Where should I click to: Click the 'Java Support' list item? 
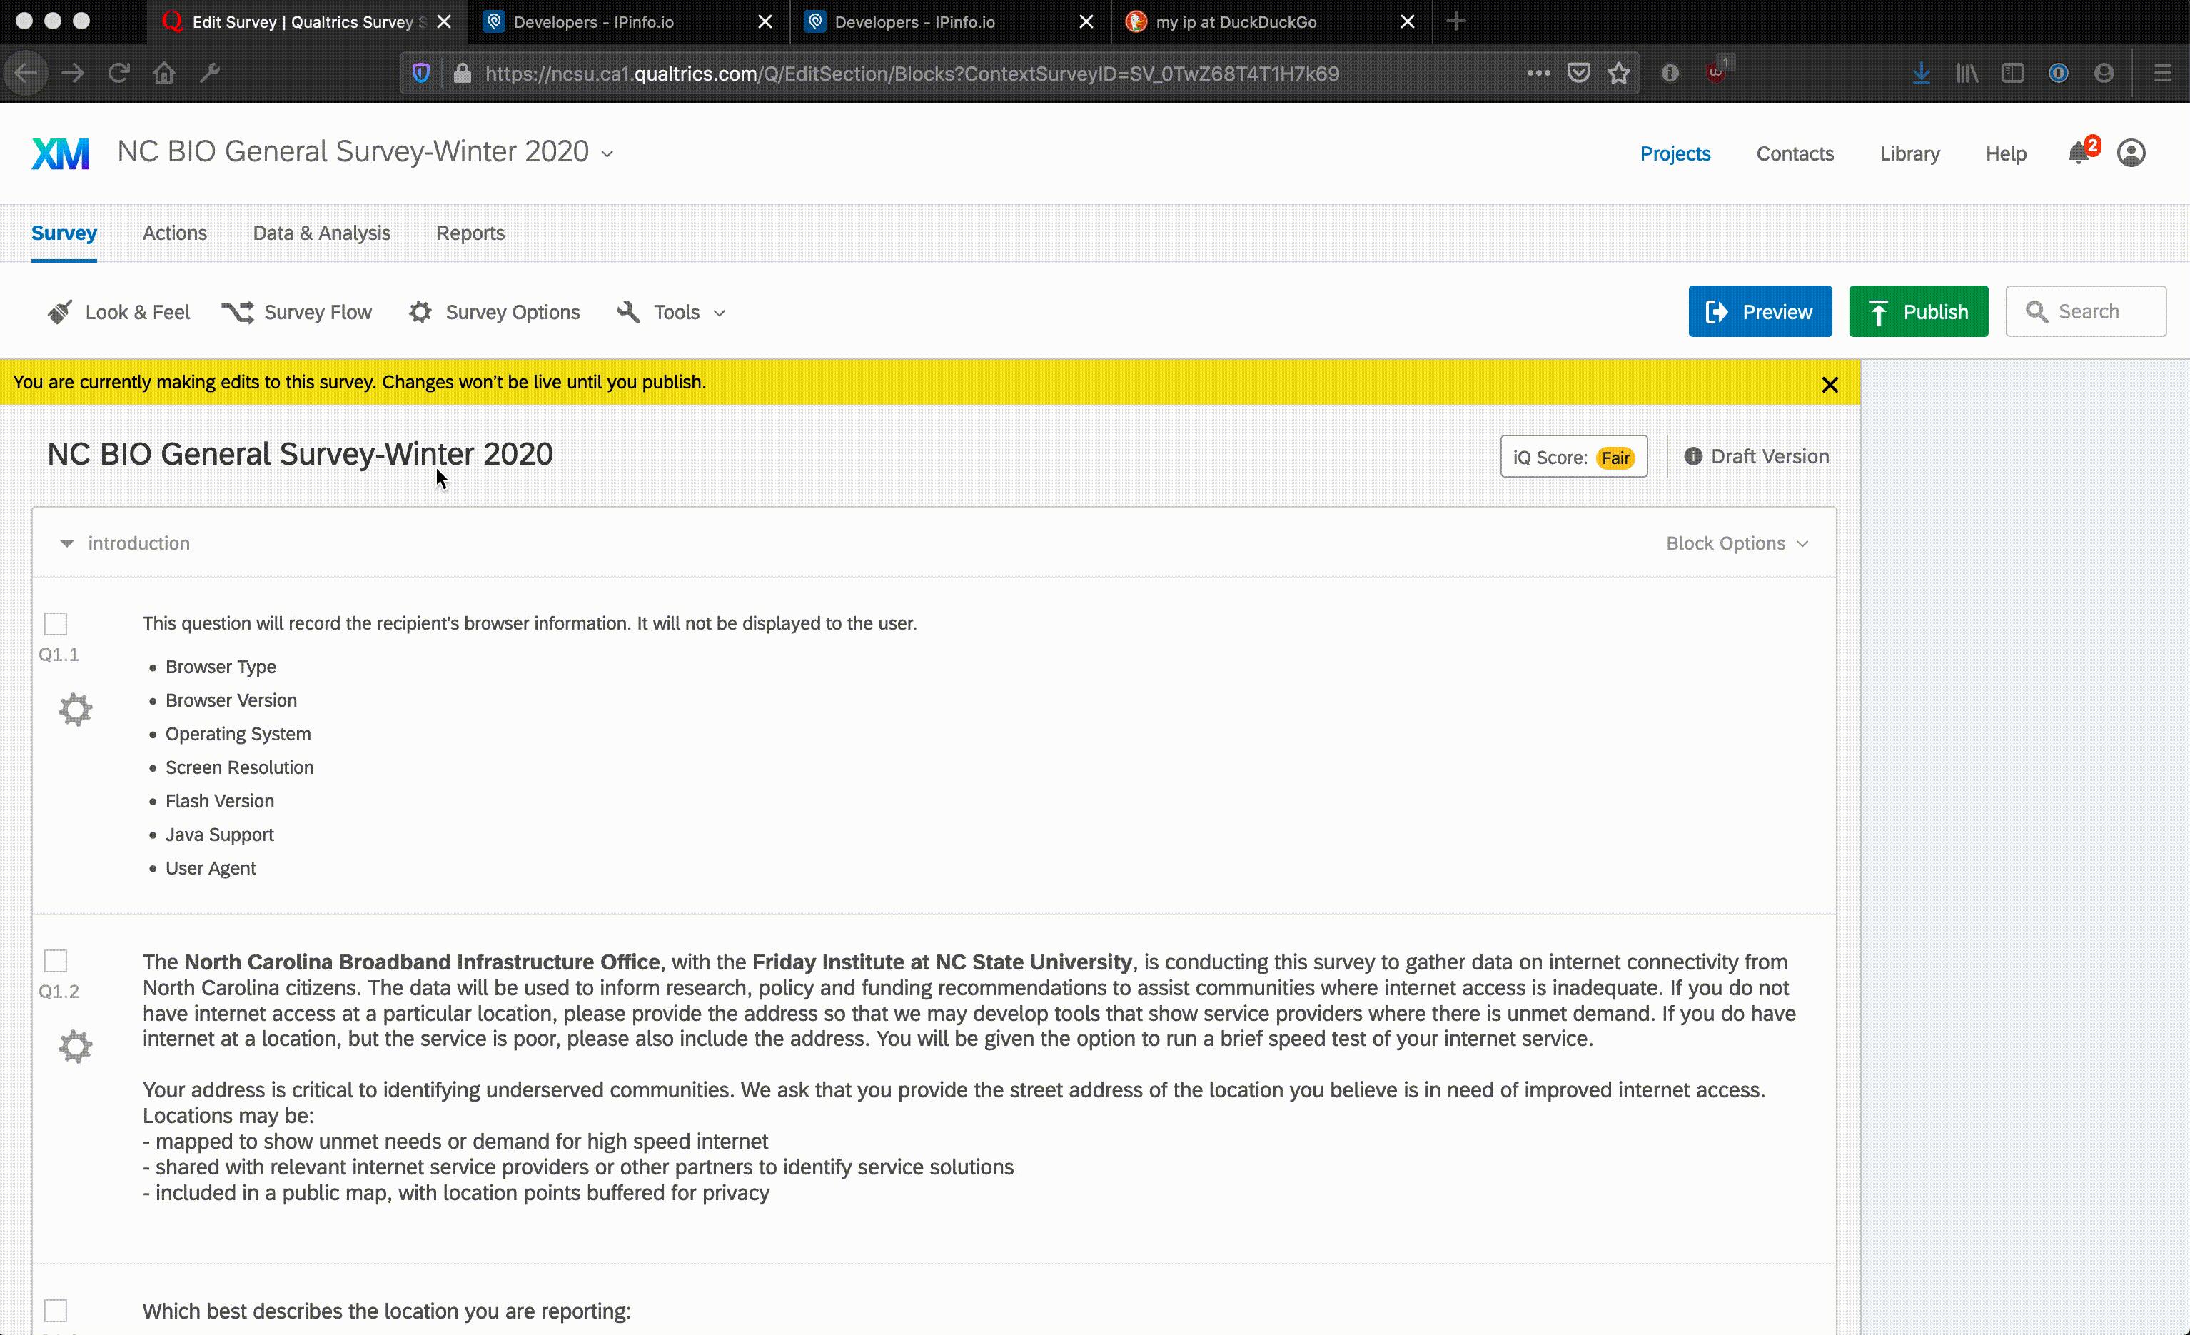pos(220,835)
